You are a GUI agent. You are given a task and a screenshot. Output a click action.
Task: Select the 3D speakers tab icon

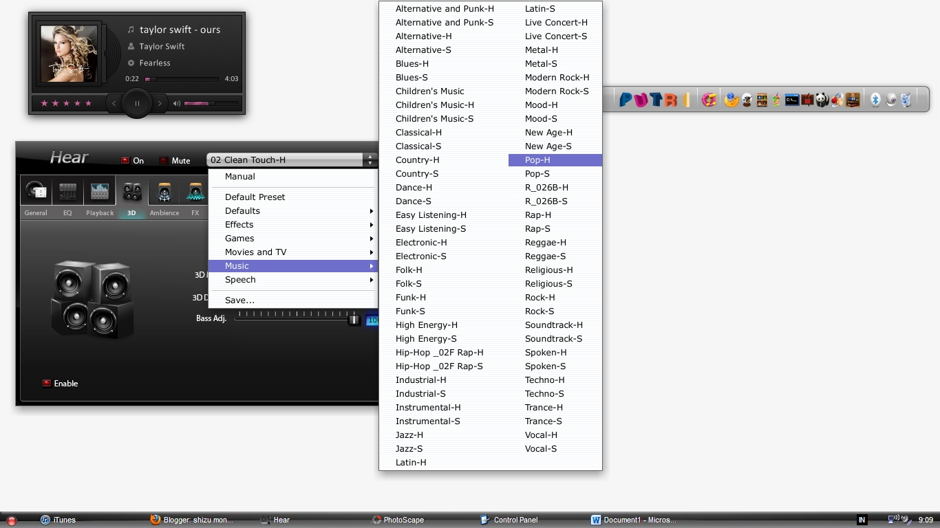pyautogui.click(x=131, y=191)
